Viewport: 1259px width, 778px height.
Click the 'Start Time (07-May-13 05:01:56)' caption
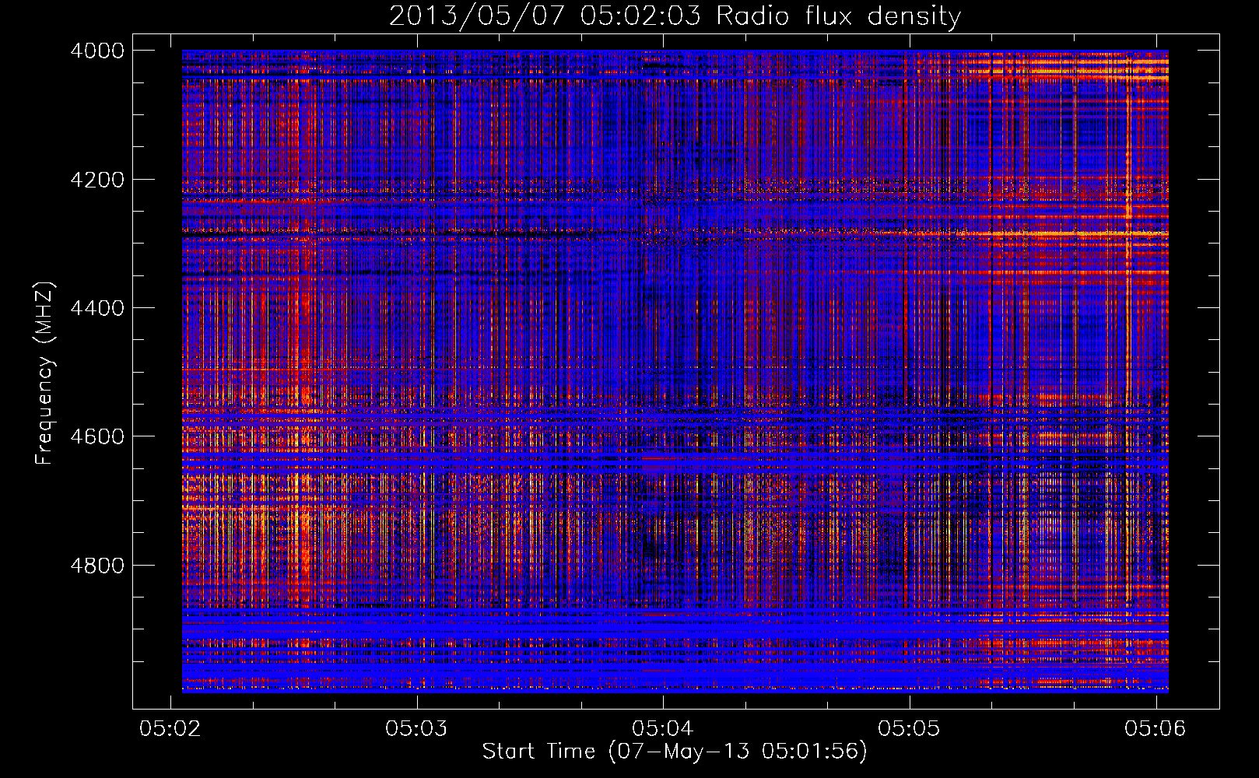pyautogui.click(x=674, y=752)
